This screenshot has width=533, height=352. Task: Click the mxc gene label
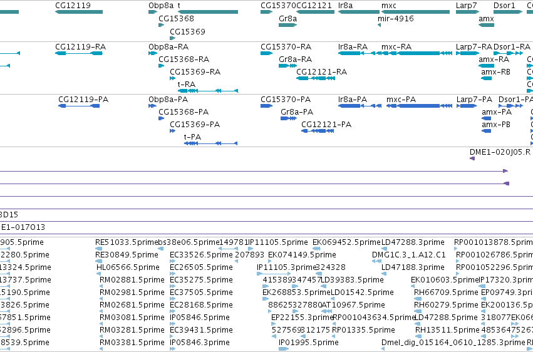pos(388,6)
